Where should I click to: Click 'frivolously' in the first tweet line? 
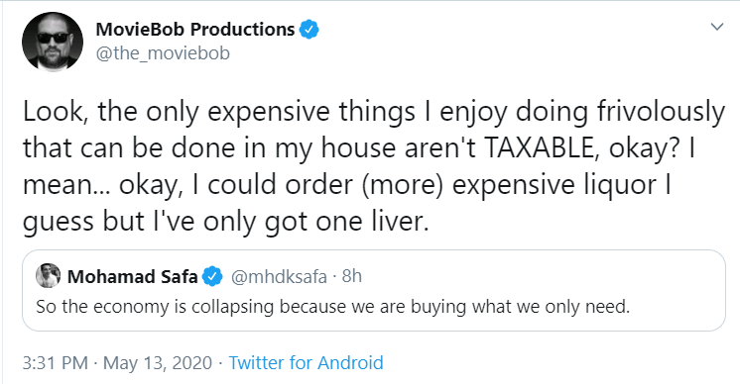pyautogui.click(x=661, y=112)
